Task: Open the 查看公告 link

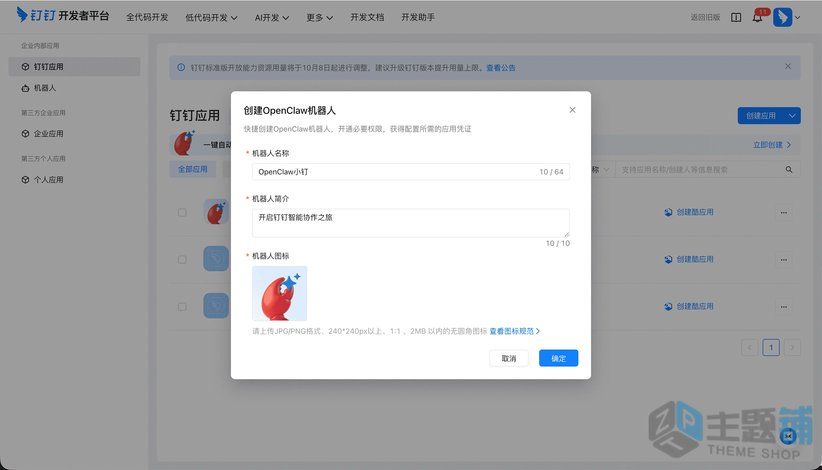Action: tap(501, 68)
